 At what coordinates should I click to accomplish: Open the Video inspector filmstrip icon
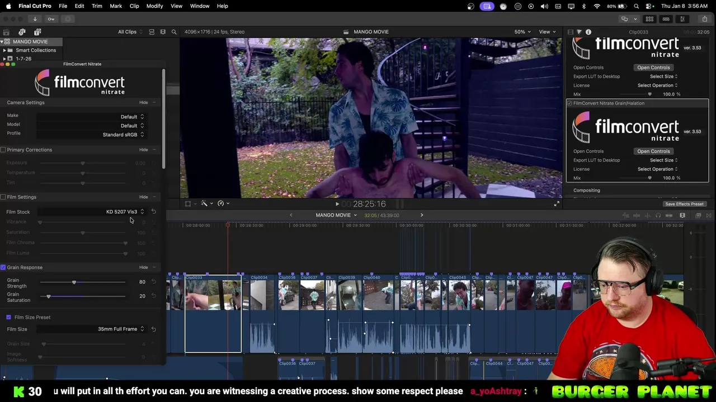click(x=570, y=32)
